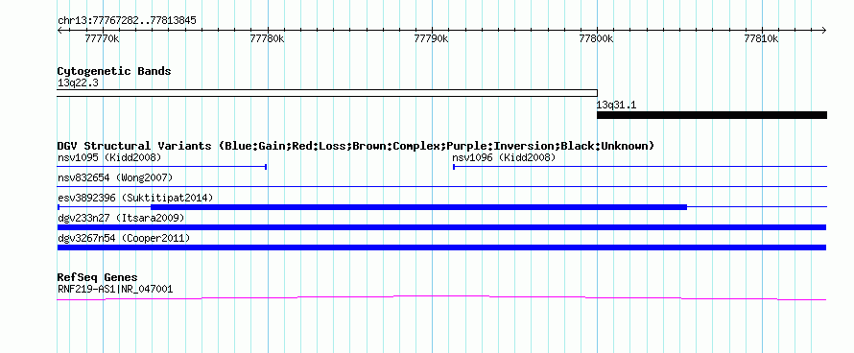Select the 77780k ruler tick label

coord(267,38)
